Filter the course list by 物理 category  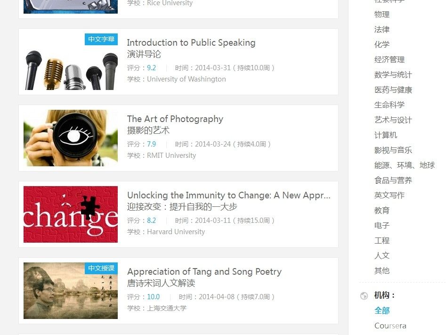[382, 15]
